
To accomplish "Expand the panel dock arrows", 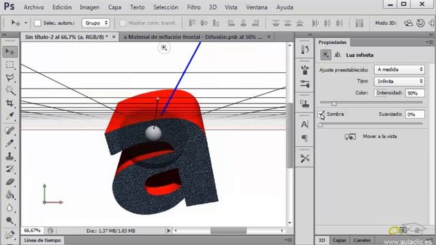I will (310, 35).
